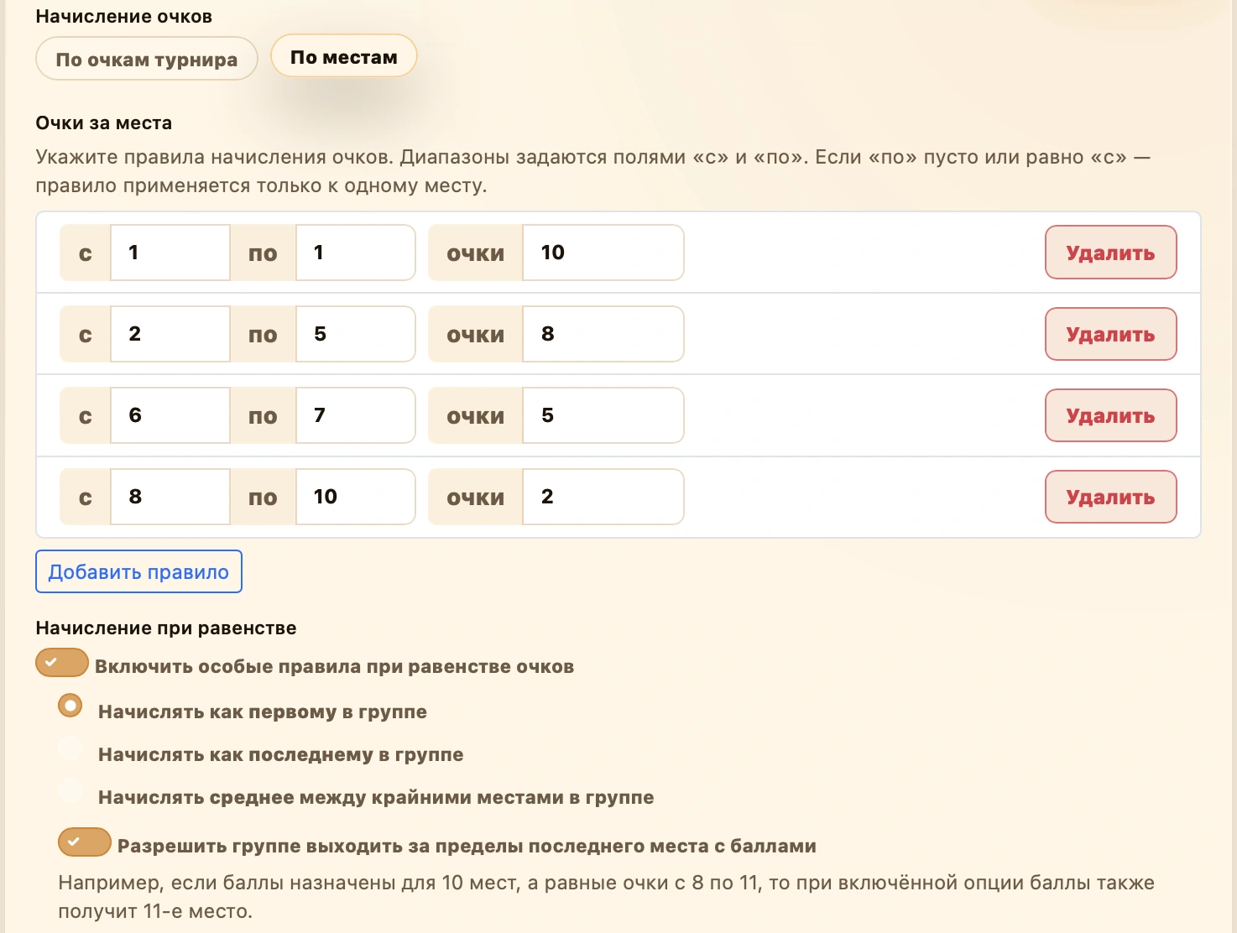Click the 'по' field containing 1
The width and height of the screenshot is (1237, 933).
356,253
